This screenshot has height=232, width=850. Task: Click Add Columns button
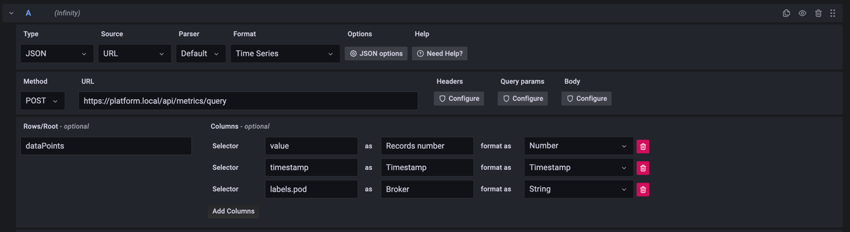pyautogui.click(x=234, y=211)
